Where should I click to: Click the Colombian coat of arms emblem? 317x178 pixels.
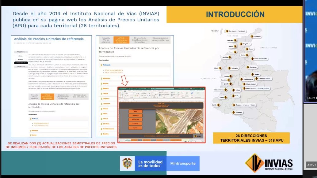127,164
